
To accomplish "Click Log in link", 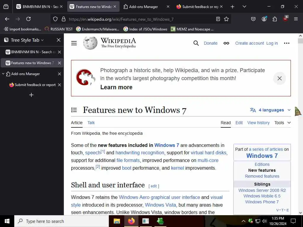I will coord(272,43).
